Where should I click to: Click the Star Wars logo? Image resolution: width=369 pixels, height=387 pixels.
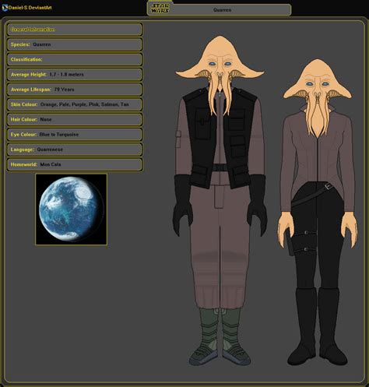click(160, 9)
